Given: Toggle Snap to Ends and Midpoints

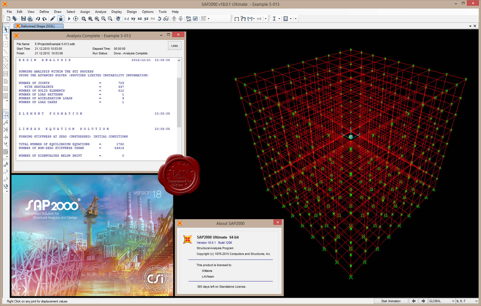Looking at the screenshot, I should tap(6, 122).
